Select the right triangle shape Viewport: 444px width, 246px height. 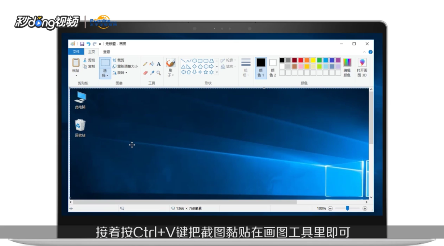tap(189, 66)
